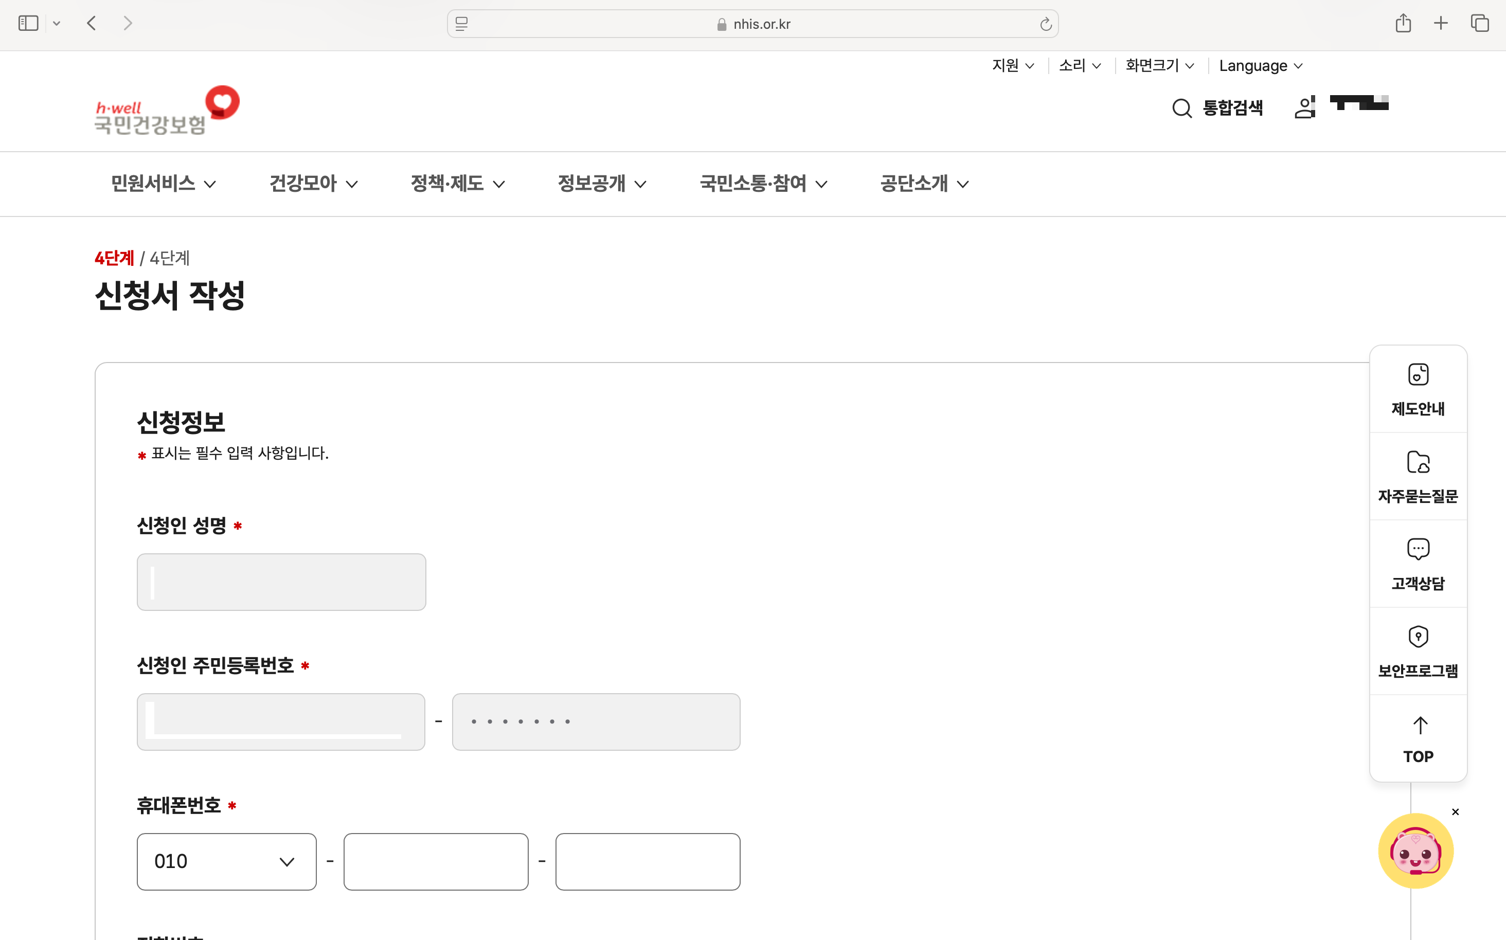Go back with browser back arrow

tap(92, 24)
